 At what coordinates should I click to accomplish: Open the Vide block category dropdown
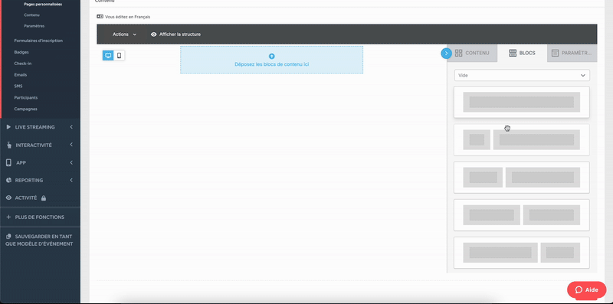[x=522, y=75]
